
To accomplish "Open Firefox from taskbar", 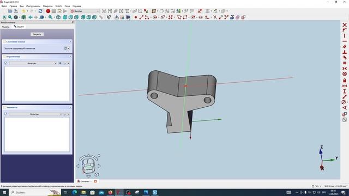I will point(110,192).
